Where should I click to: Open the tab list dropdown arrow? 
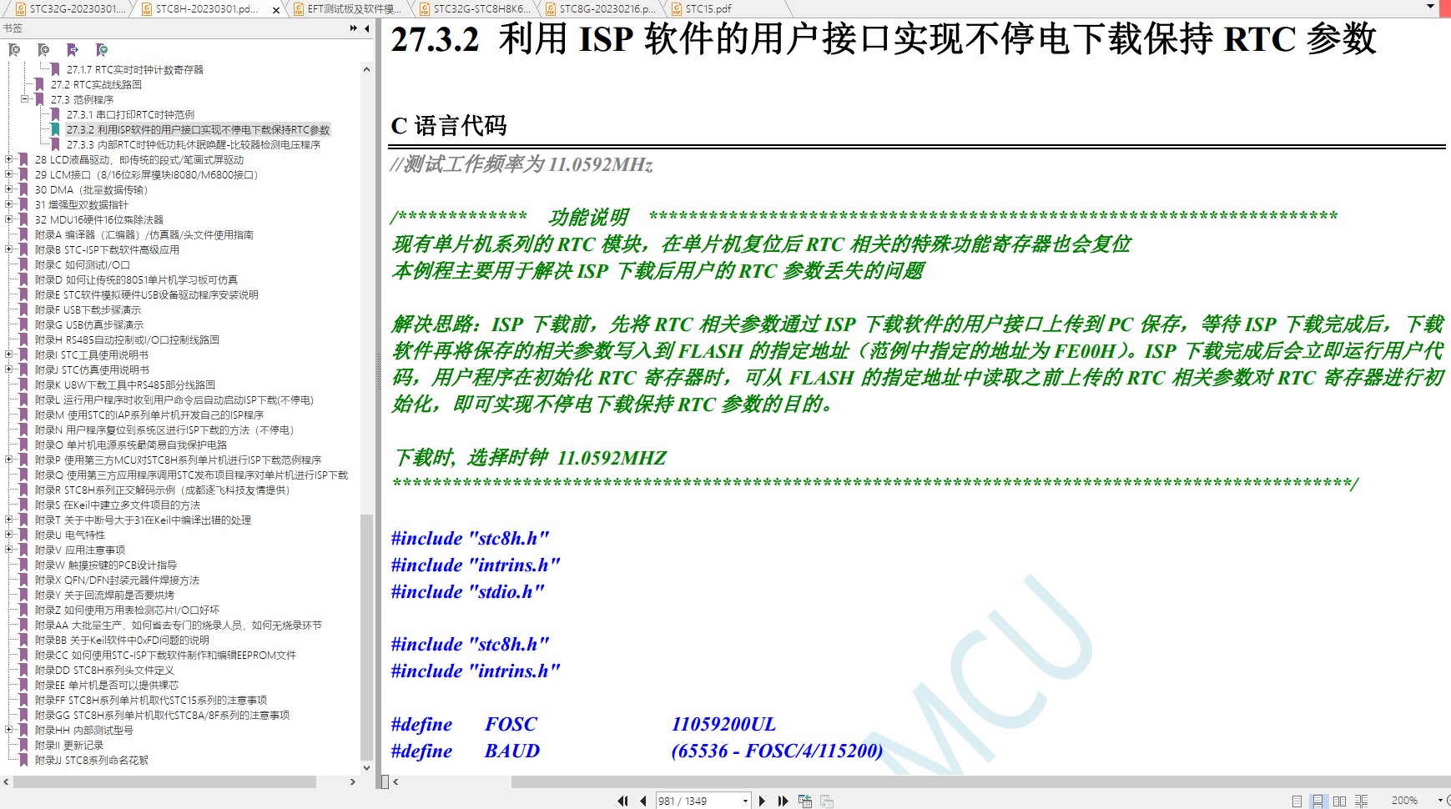[x=1431, y=7]
